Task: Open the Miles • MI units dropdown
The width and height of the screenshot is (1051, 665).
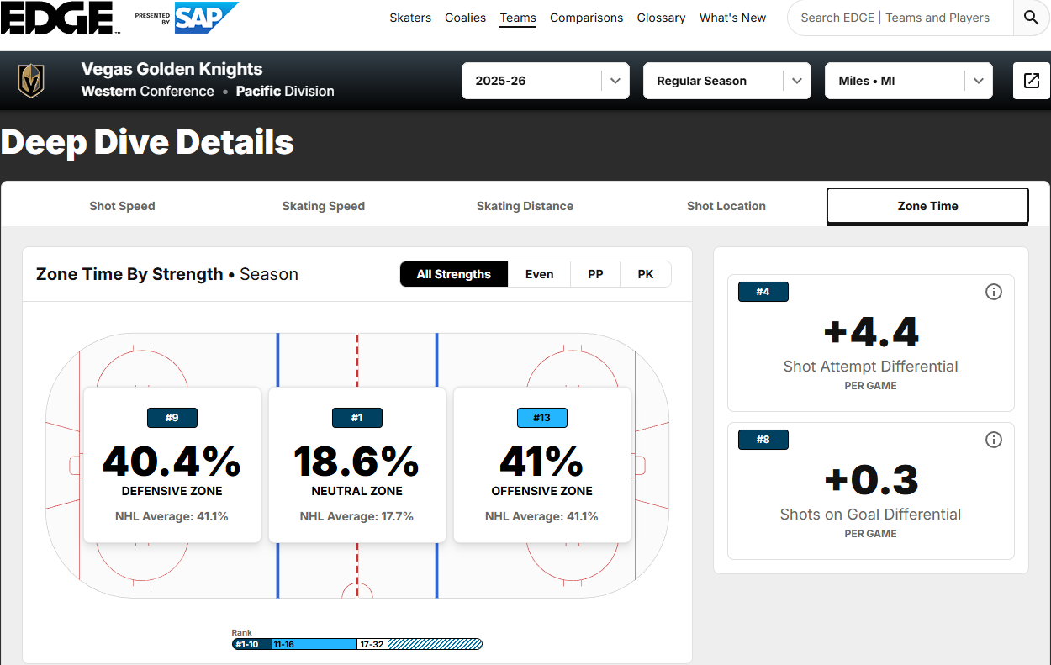Action: tap(908, 81)
